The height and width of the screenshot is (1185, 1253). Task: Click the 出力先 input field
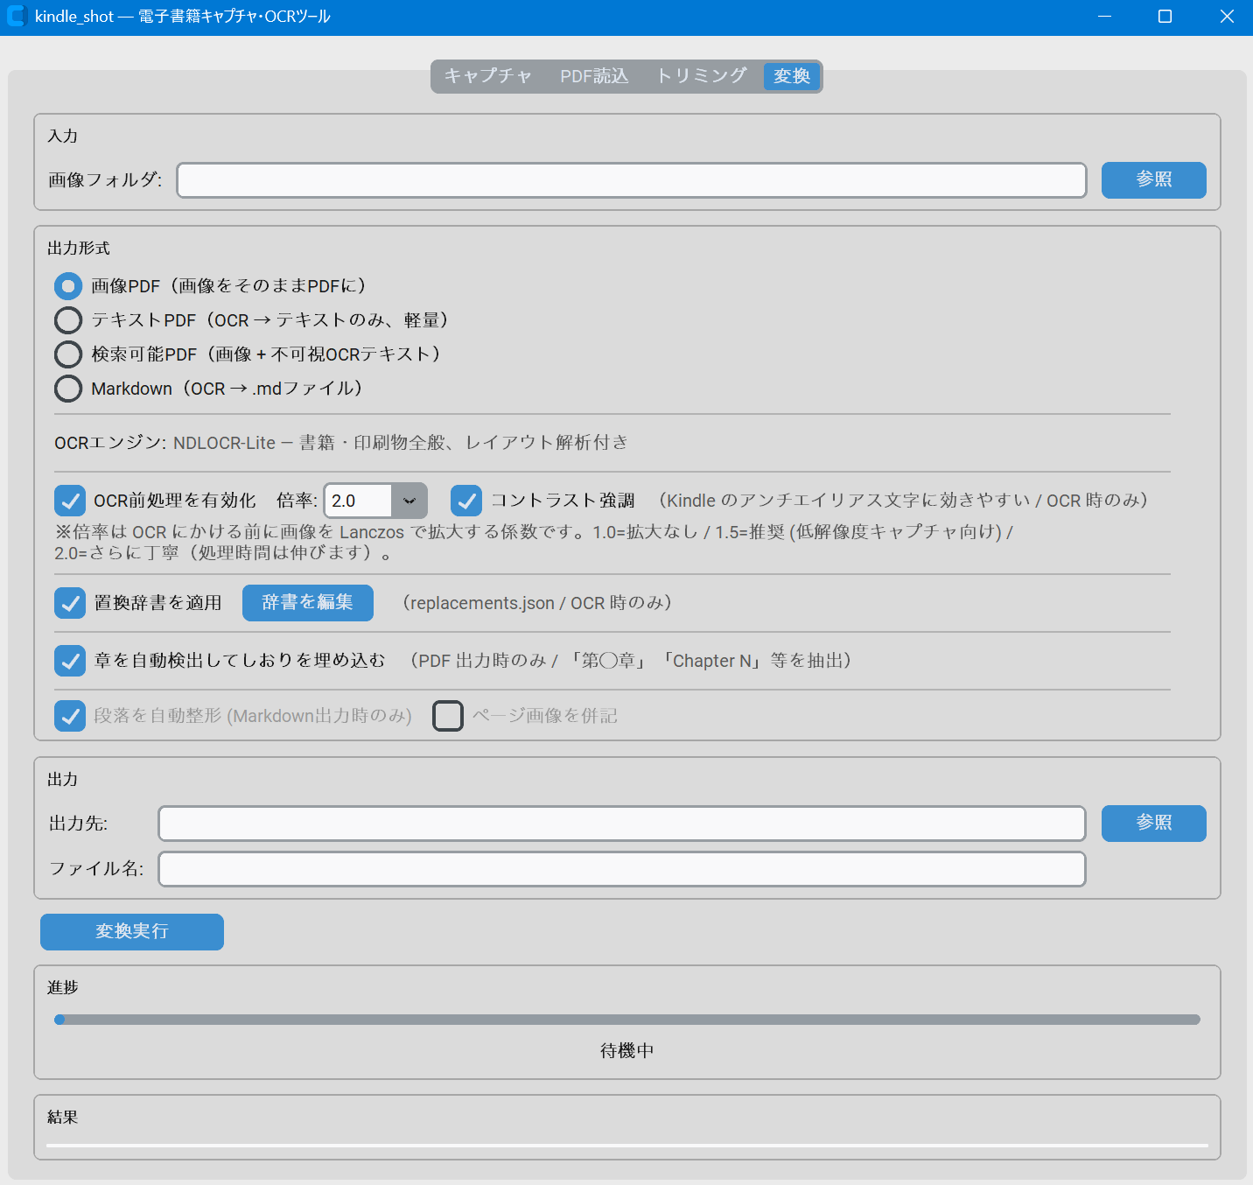622,824
